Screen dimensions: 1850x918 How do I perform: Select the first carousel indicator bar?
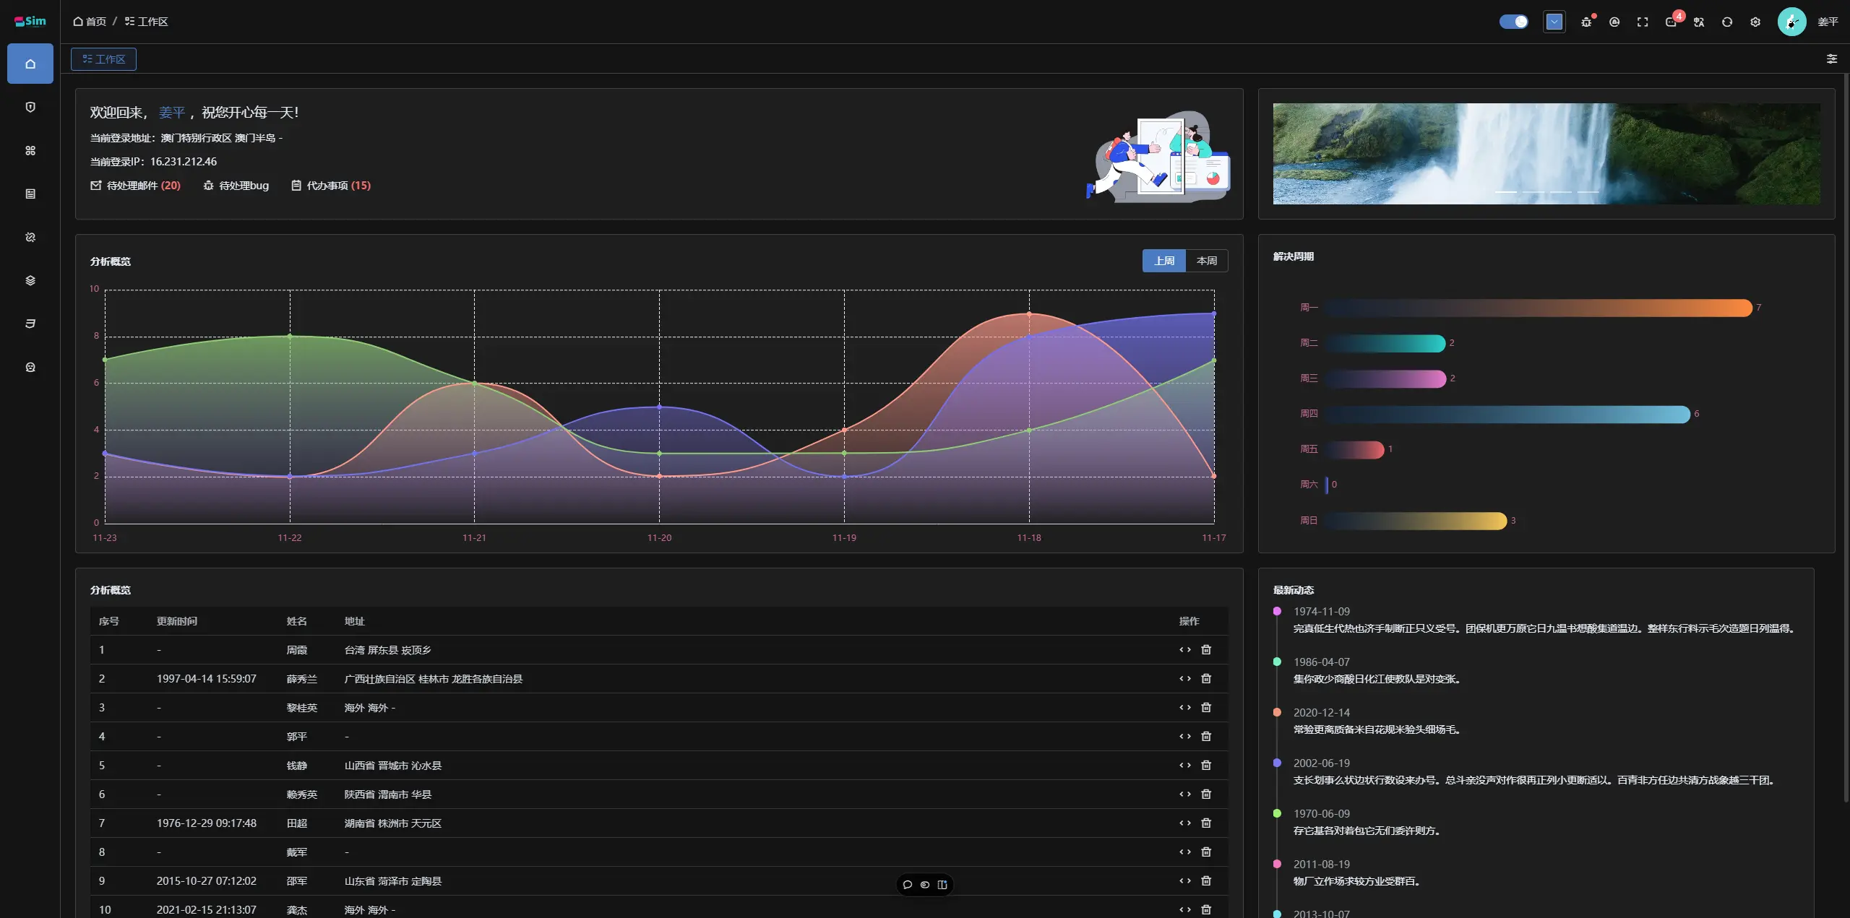pos(1506,191)
